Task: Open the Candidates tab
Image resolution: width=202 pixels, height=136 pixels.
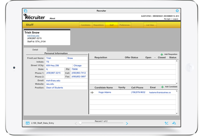Action: point(86,25)
